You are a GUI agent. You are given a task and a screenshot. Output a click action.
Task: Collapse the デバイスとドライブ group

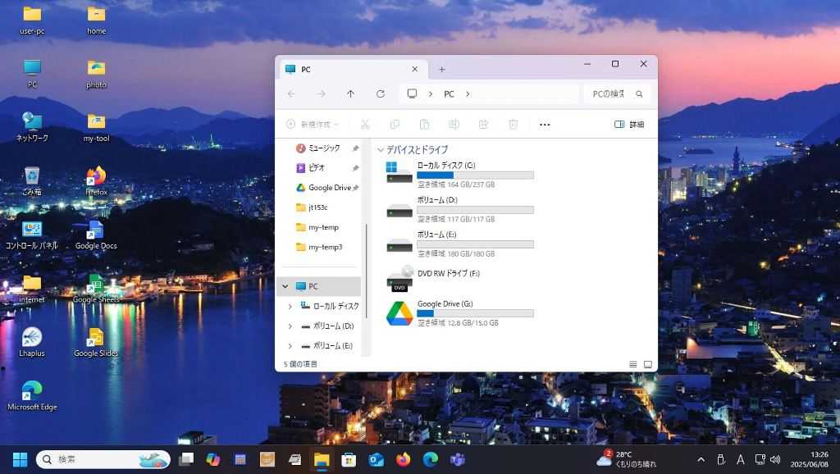coord(381,151)
